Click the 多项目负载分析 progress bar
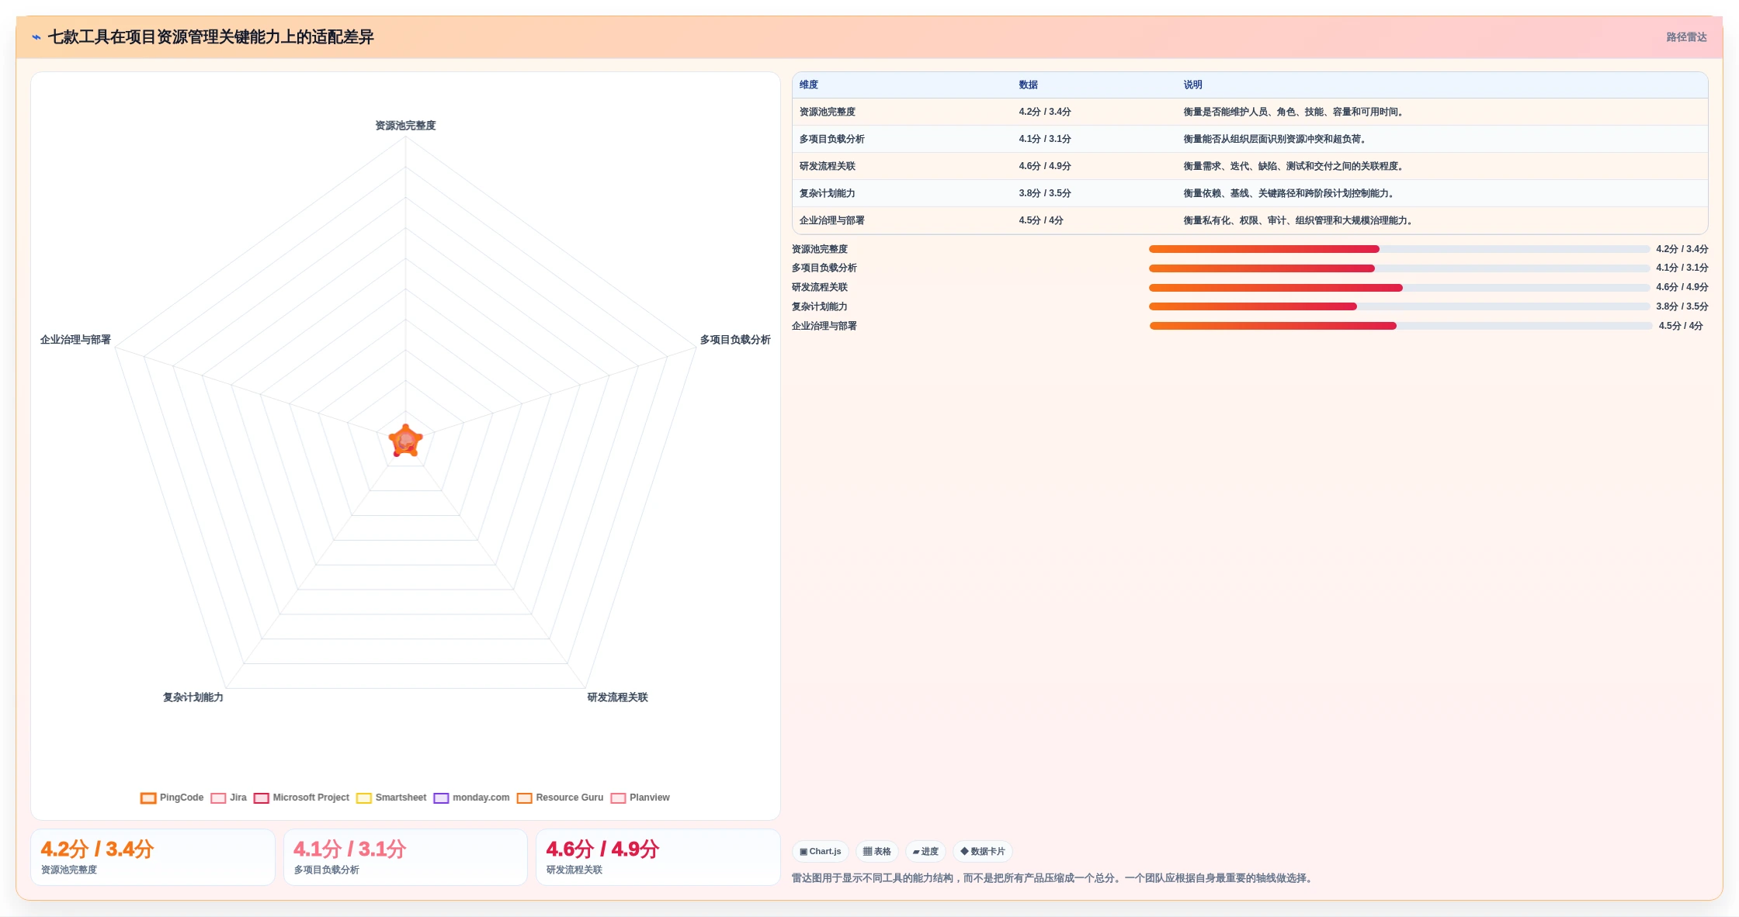The width and height of the screenshot is (1739, 917). point(1399,268)
